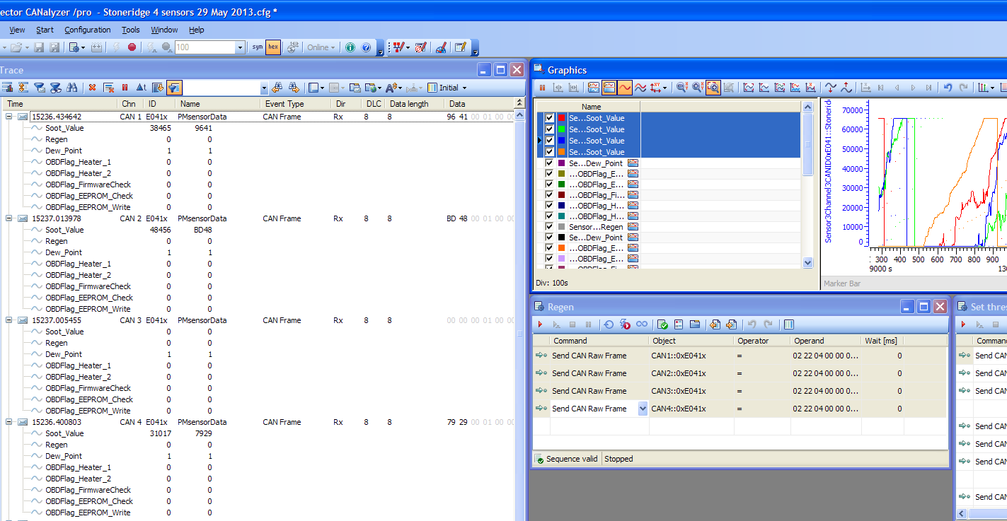1007x521 pixels.
Task: Toggle the highlighted filter icon in Trace toolbar
Action: tap(174, 88)
